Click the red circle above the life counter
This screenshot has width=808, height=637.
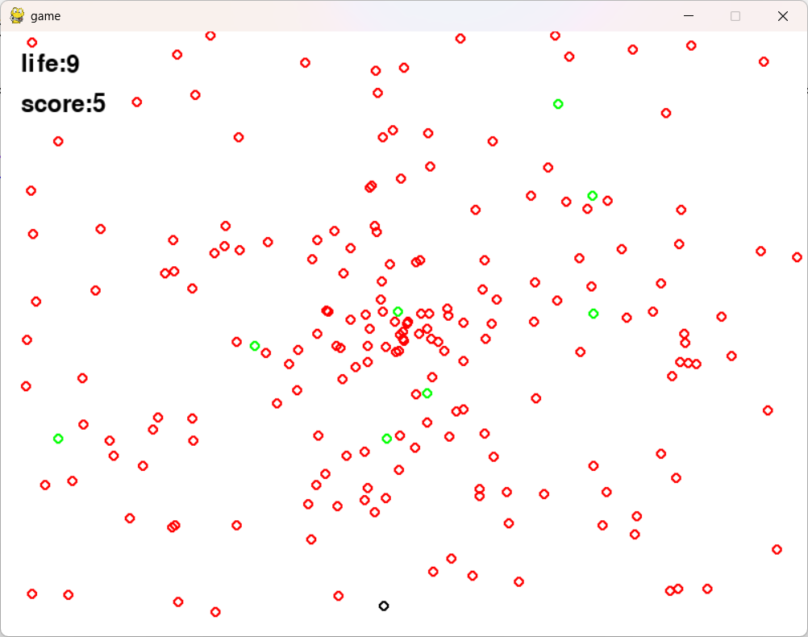click(32, 42)
